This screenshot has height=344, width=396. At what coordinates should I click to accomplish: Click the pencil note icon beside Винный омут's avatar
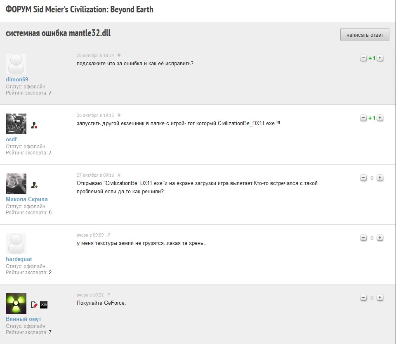click(34, 305)
